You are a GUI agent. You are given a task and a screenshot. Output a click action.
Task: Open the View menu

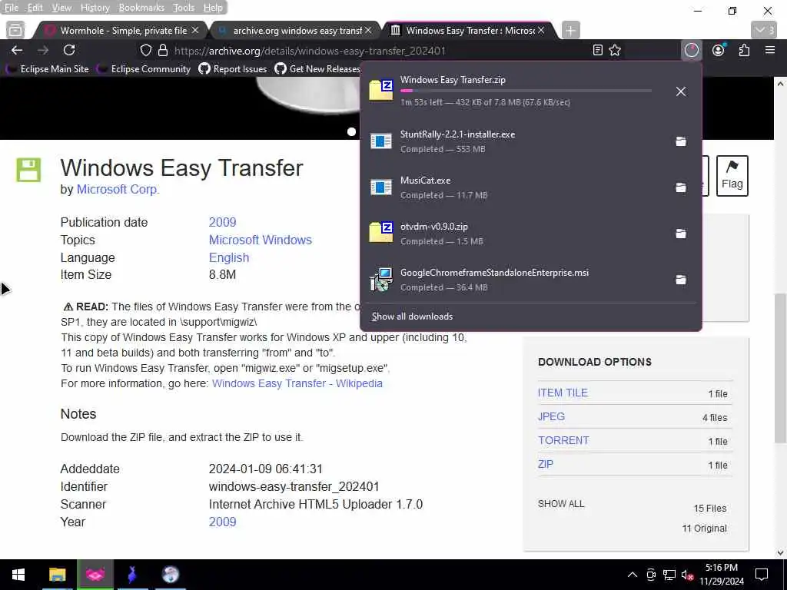point(61,8)
